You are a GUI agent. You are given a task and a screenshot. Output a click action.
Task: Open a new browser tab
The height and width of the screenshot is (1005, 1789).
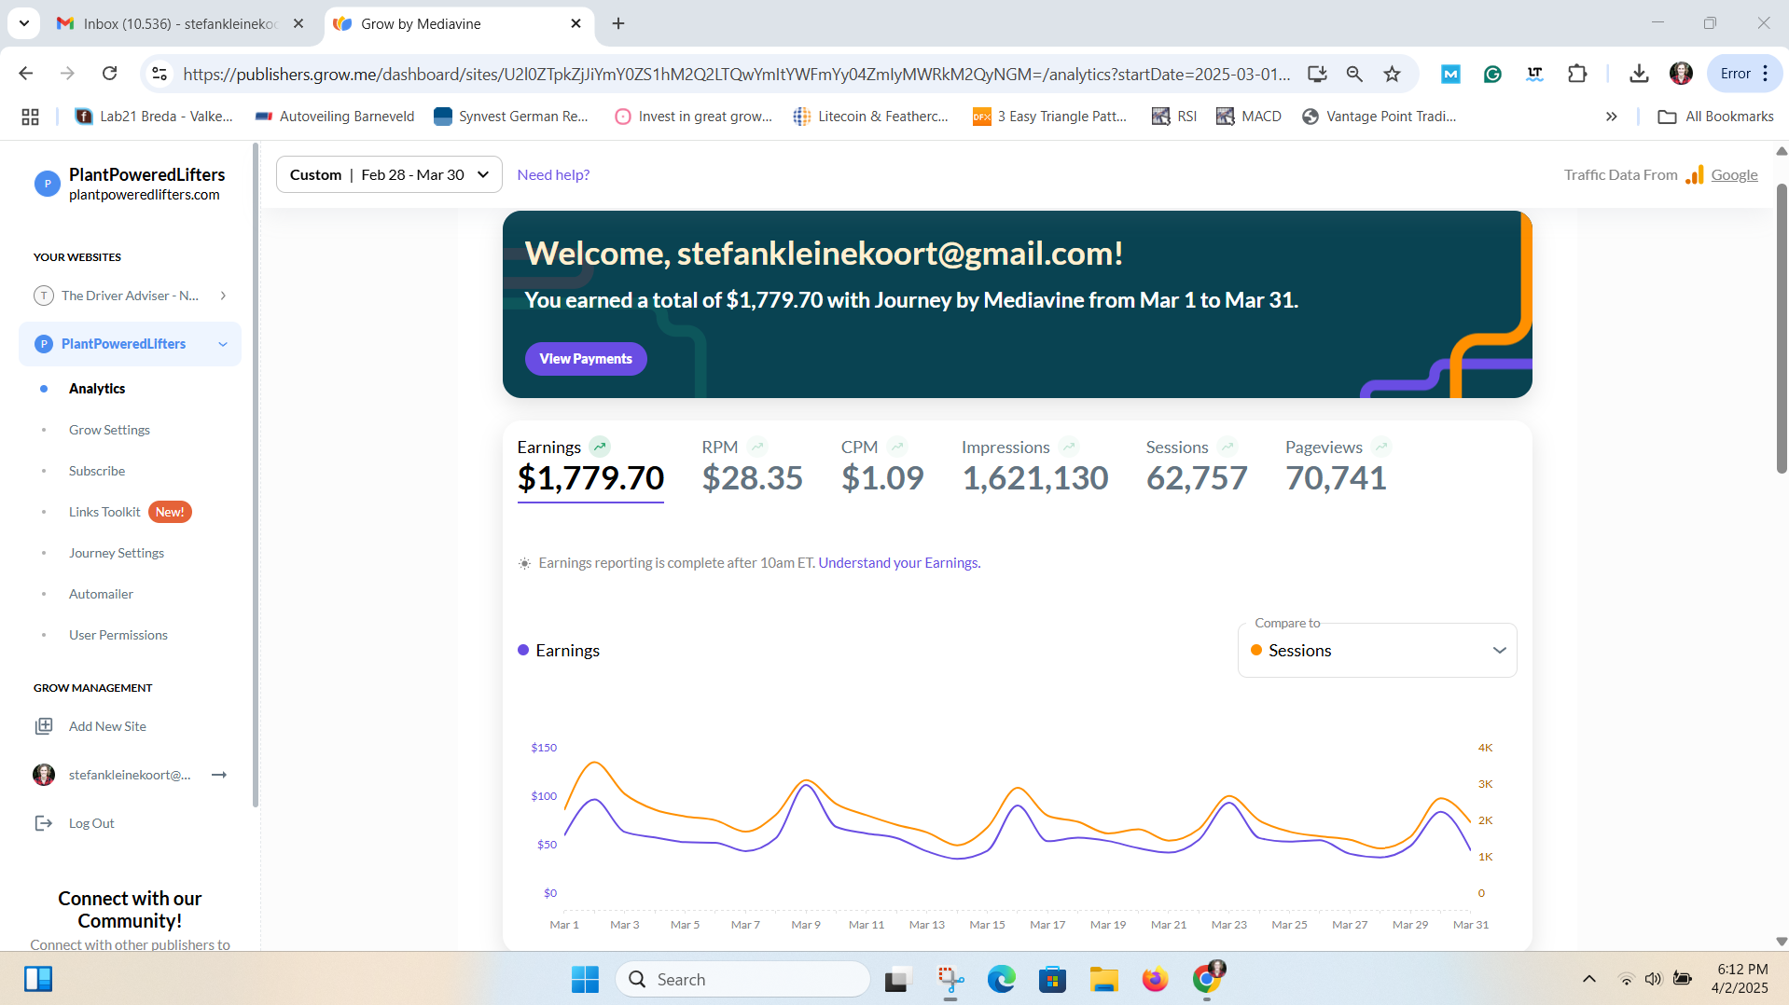pyautogui.click(x=618, y=23)
